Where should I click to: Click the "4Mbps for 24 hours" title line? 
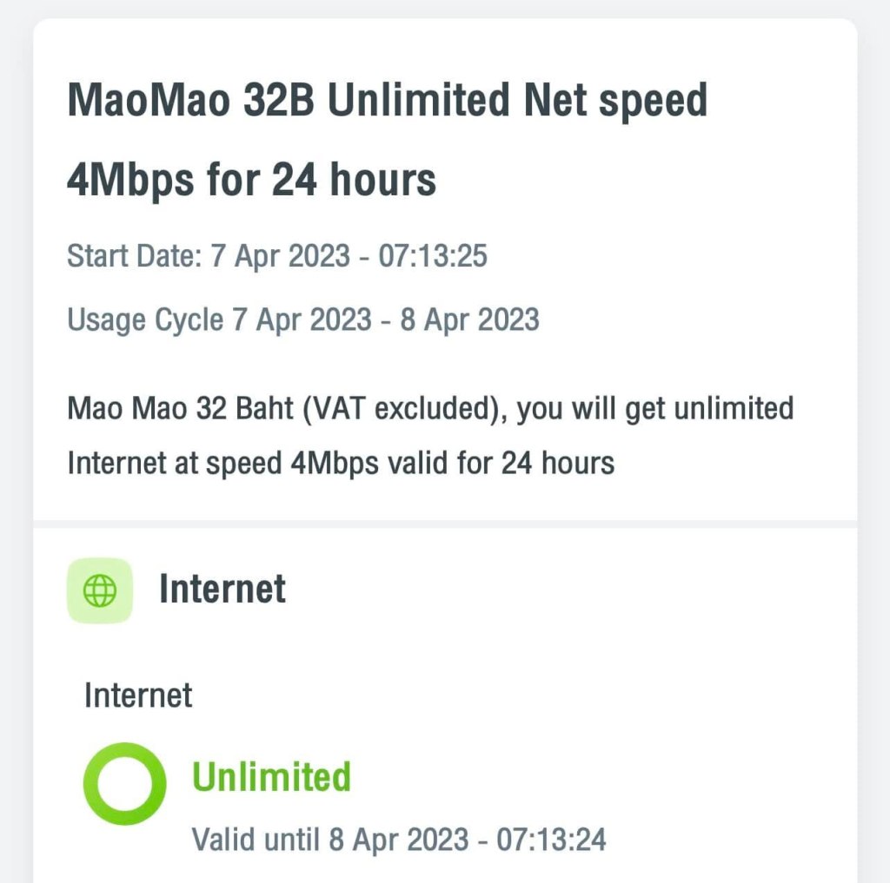[251, 180]
